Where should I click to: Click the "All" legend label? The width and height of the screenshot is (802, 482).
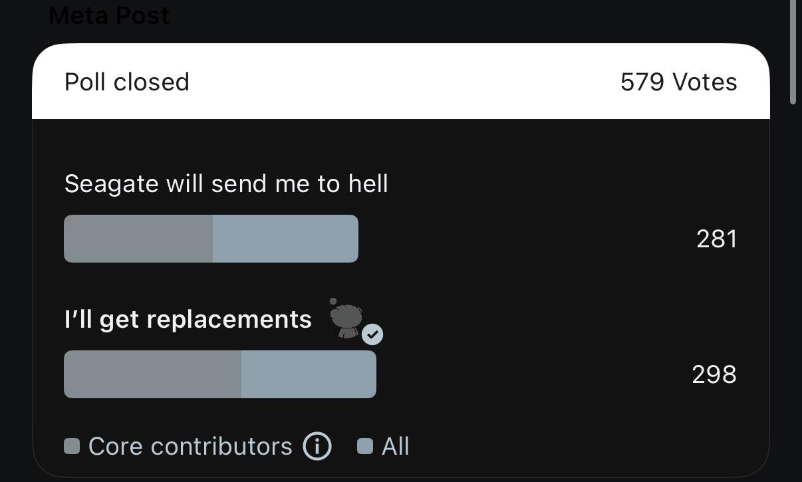click(x=395, y=446)
